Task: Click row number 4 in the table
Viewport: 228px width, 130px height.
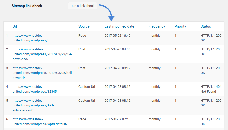Action: coord(7,87)
